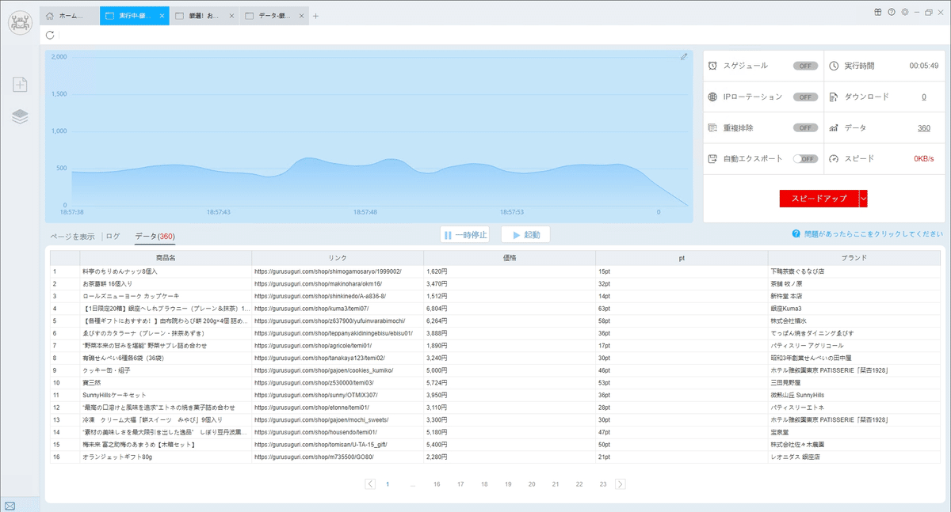Close the 厳選! お… tab
Screen dimensions: 951x512
(231, 16)
